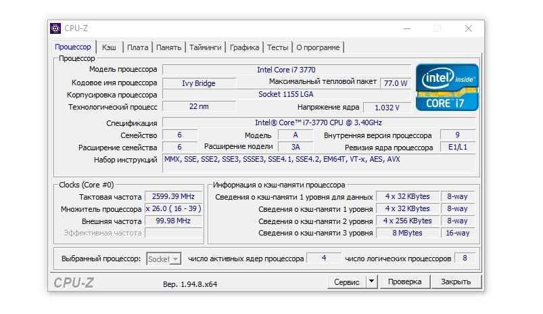Select the Память tab

coord(168,47)
